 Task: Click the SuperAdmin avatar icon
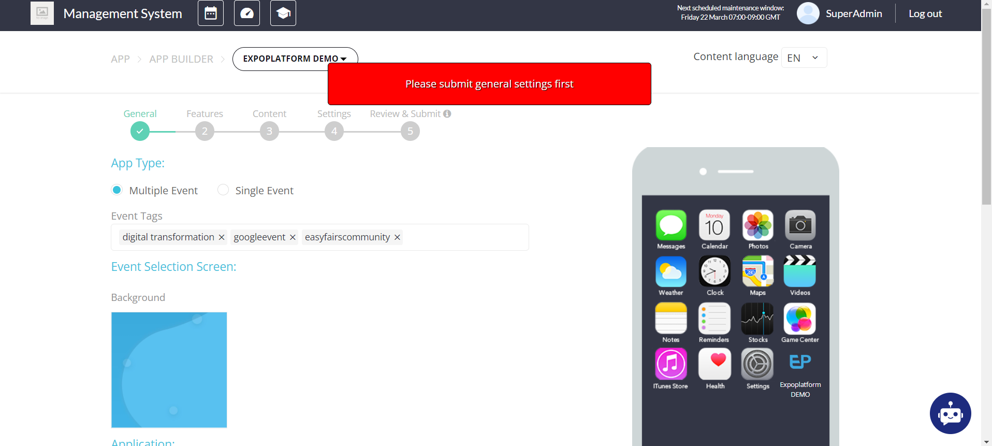[808, 13]
